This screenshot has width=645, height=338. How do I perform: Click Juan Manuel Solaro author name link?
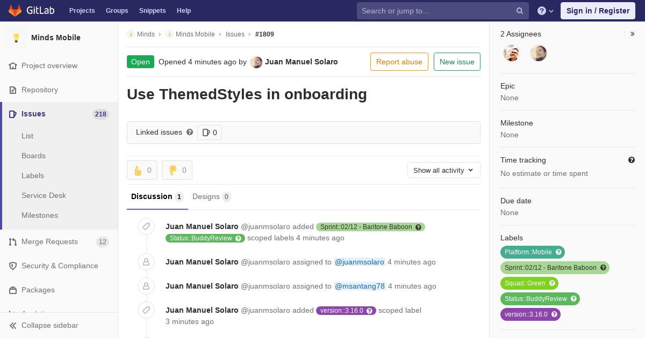coord(302,62)
